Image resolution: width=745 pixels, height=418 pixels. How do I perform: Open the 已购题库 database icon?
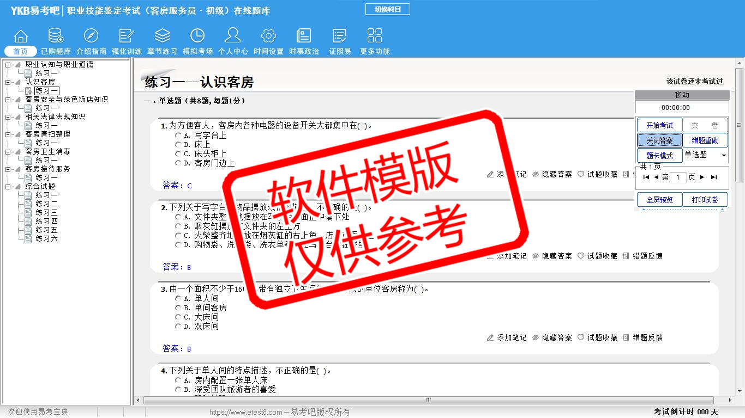[56, 36]
